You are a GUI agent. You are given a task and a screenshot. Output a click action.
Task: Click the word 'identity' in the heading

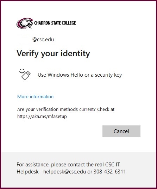point(75,53)
